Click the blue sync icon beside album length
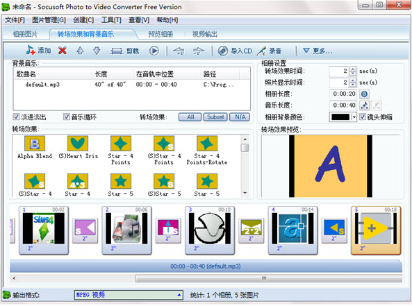The width and height of the screenshot is (412, 306). [x=364, y=94]
